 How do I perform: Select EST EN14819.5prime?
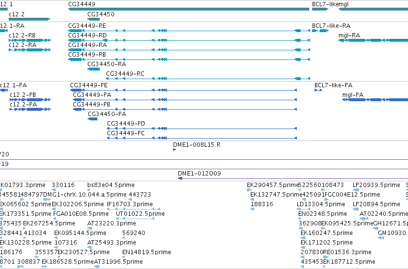click(147, 252)
